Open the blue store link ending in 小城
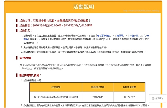Screen dimensions: 167x108 click(134, 36)
